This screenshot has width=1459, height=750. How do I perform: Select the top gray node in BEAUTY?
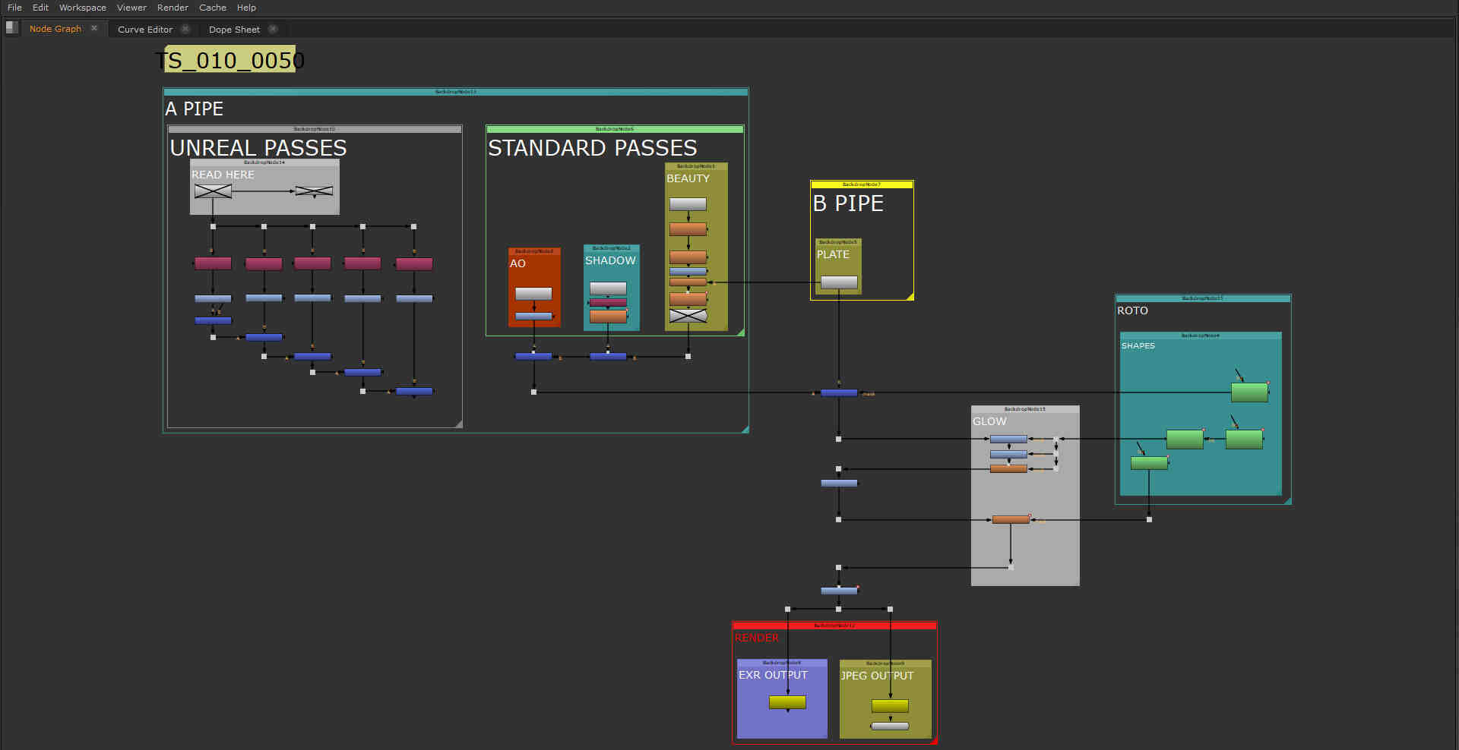coord(688,204)
